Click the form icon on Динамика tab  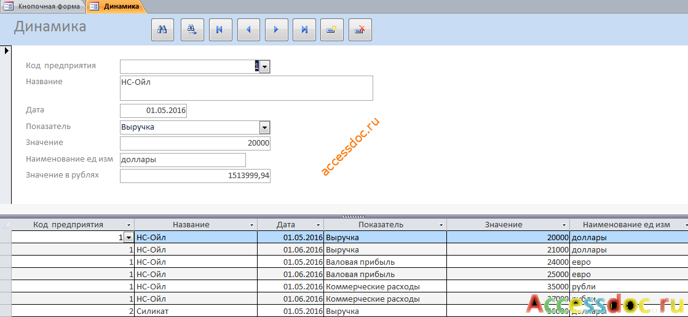click(x=94, y=7)
